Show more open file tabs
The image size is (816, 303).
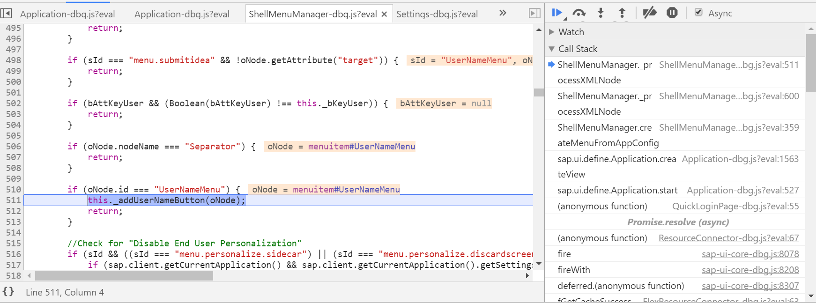pos(503,13)
